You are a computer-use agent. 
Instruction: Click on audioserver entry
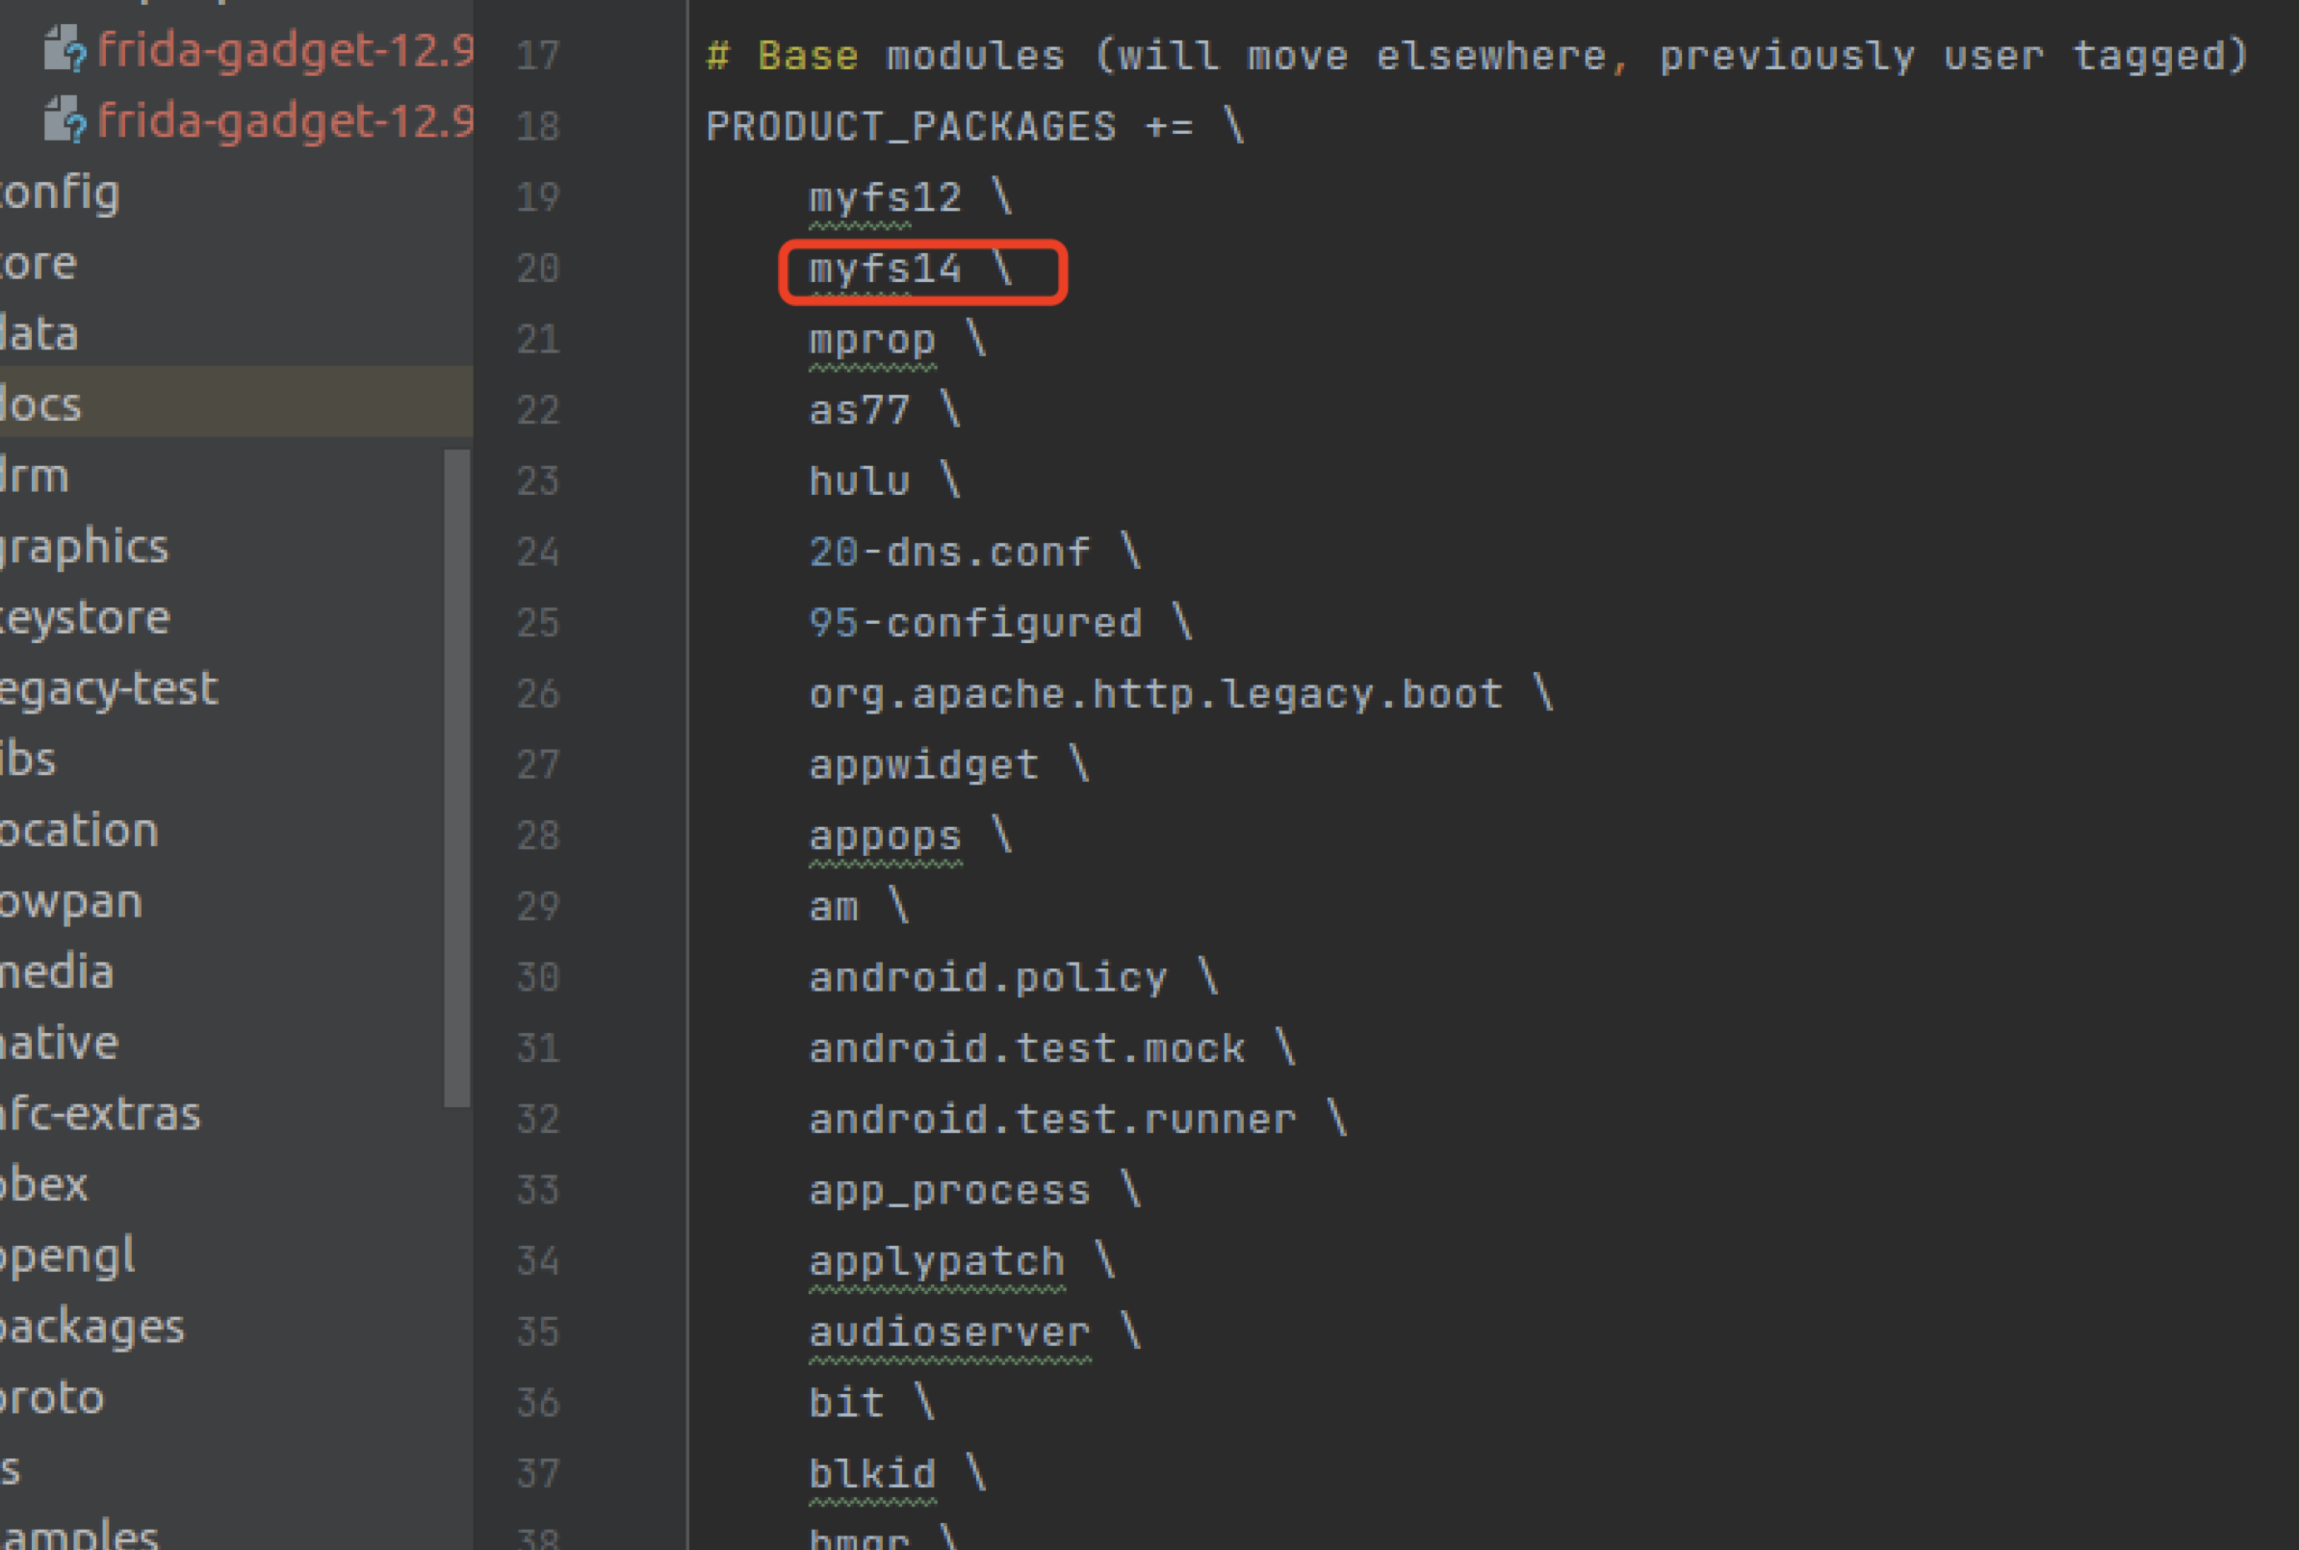click(x=949, y=1332)
